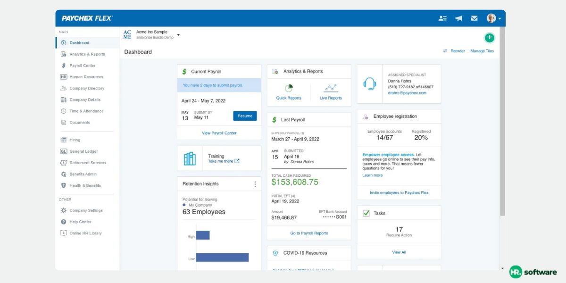Open the View Payroll Center link
The image size is (566, 283).
(219, 133)
